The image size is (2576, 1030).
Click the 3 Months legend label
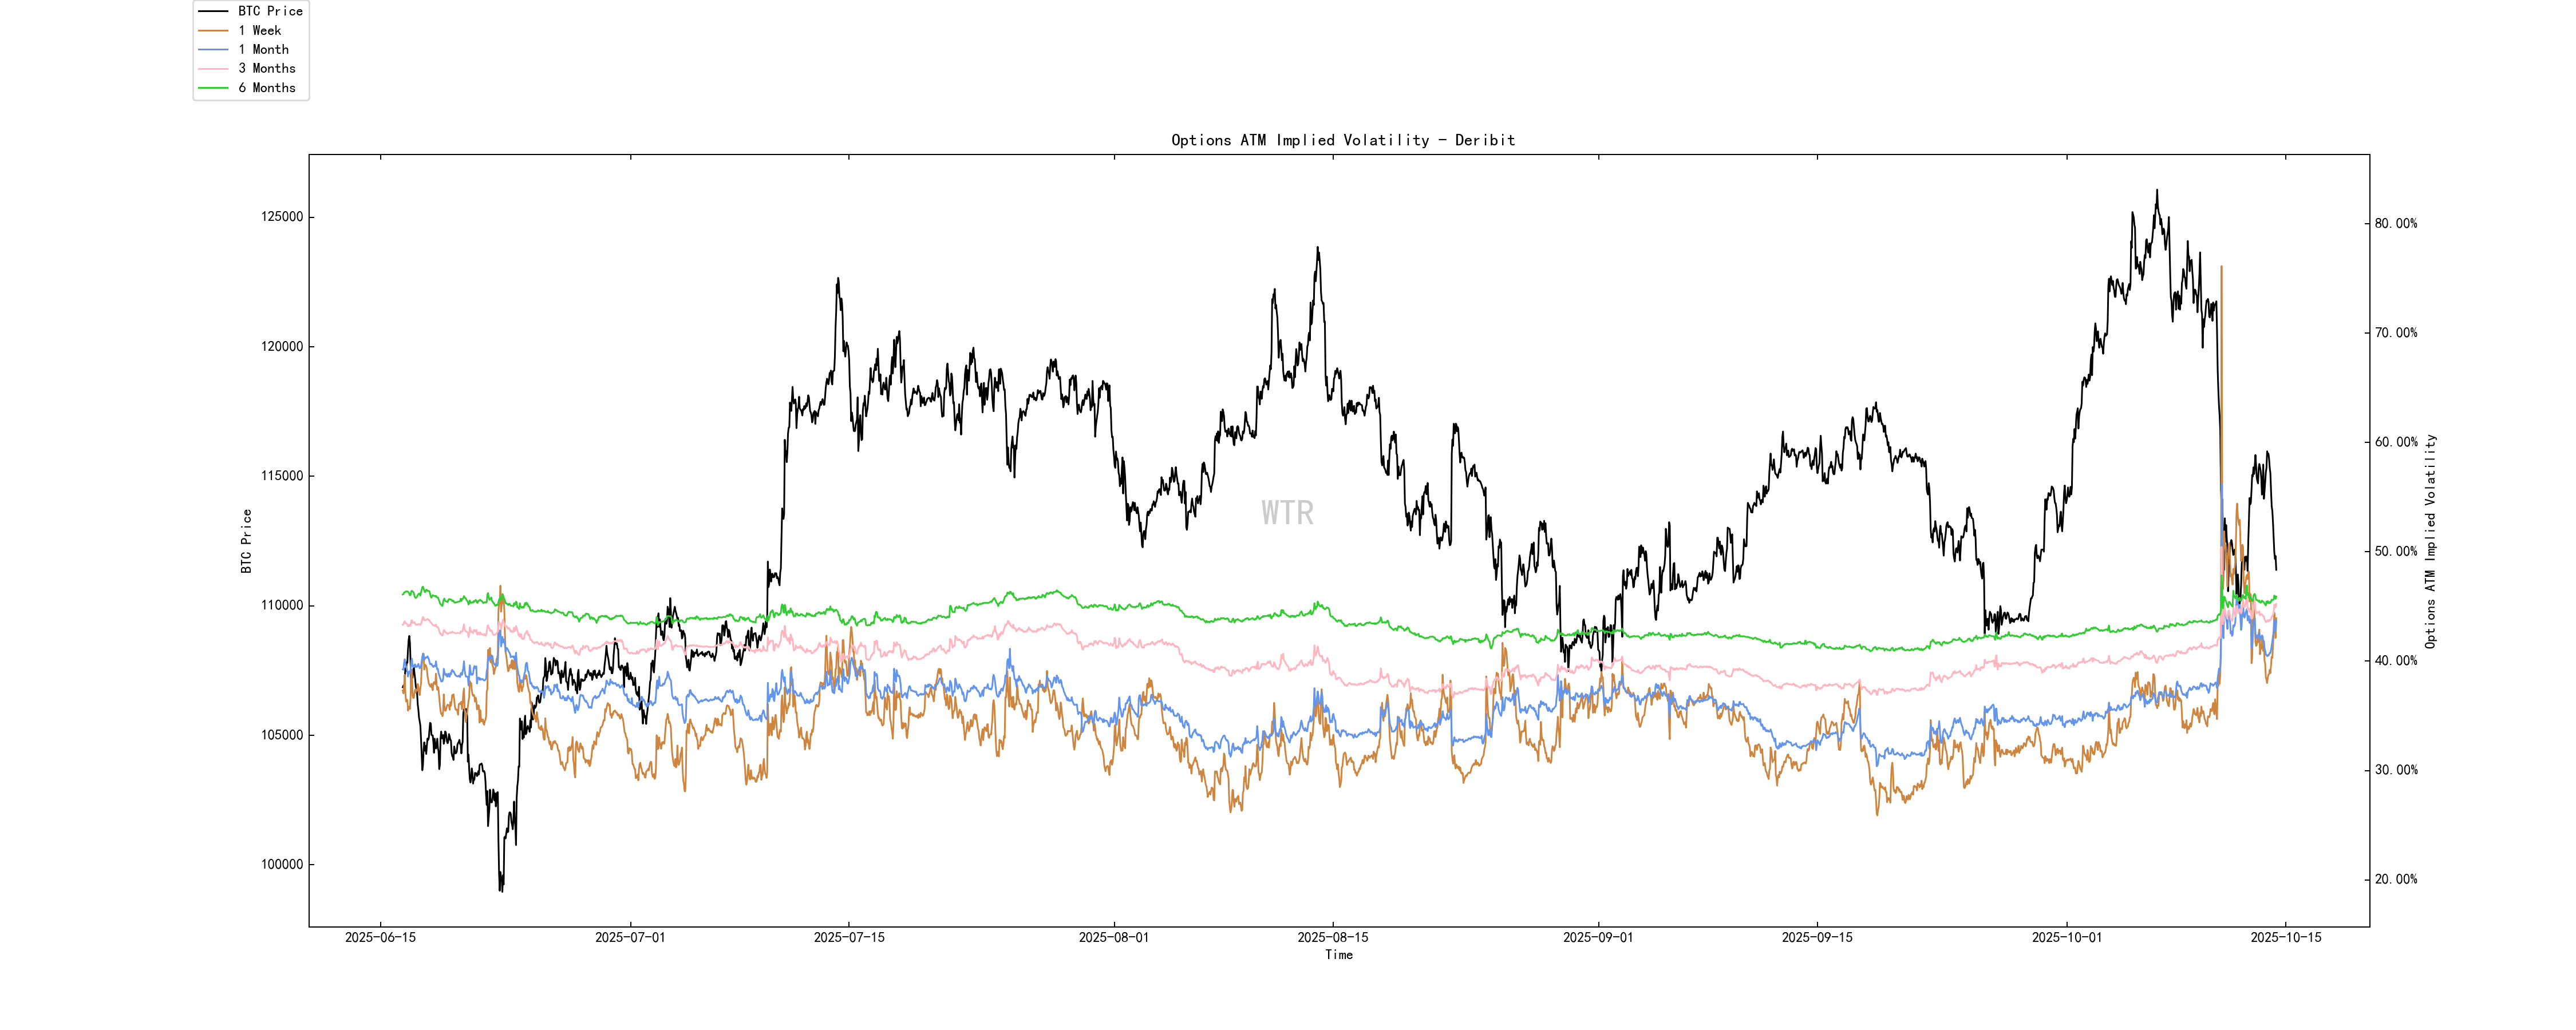click(266, 68)
